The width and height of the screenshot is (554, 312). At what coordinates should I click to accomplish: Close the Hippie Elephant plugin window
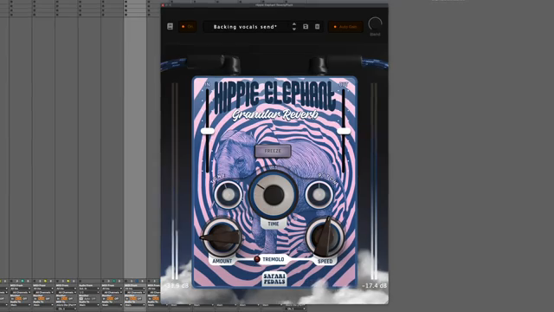pyautogui.click(x=163, y=5)
